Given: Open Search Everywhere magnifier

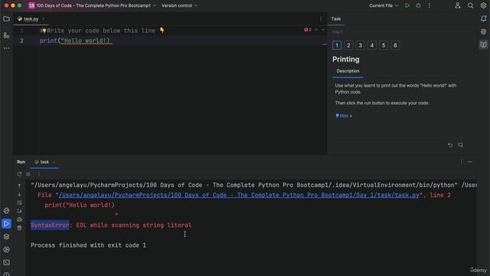Looking at the screenshot, I should coord(470,5).
